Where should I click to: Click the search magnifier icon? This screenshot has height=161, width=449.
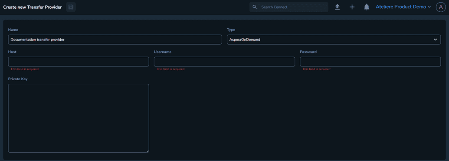[x=255, y=7]
